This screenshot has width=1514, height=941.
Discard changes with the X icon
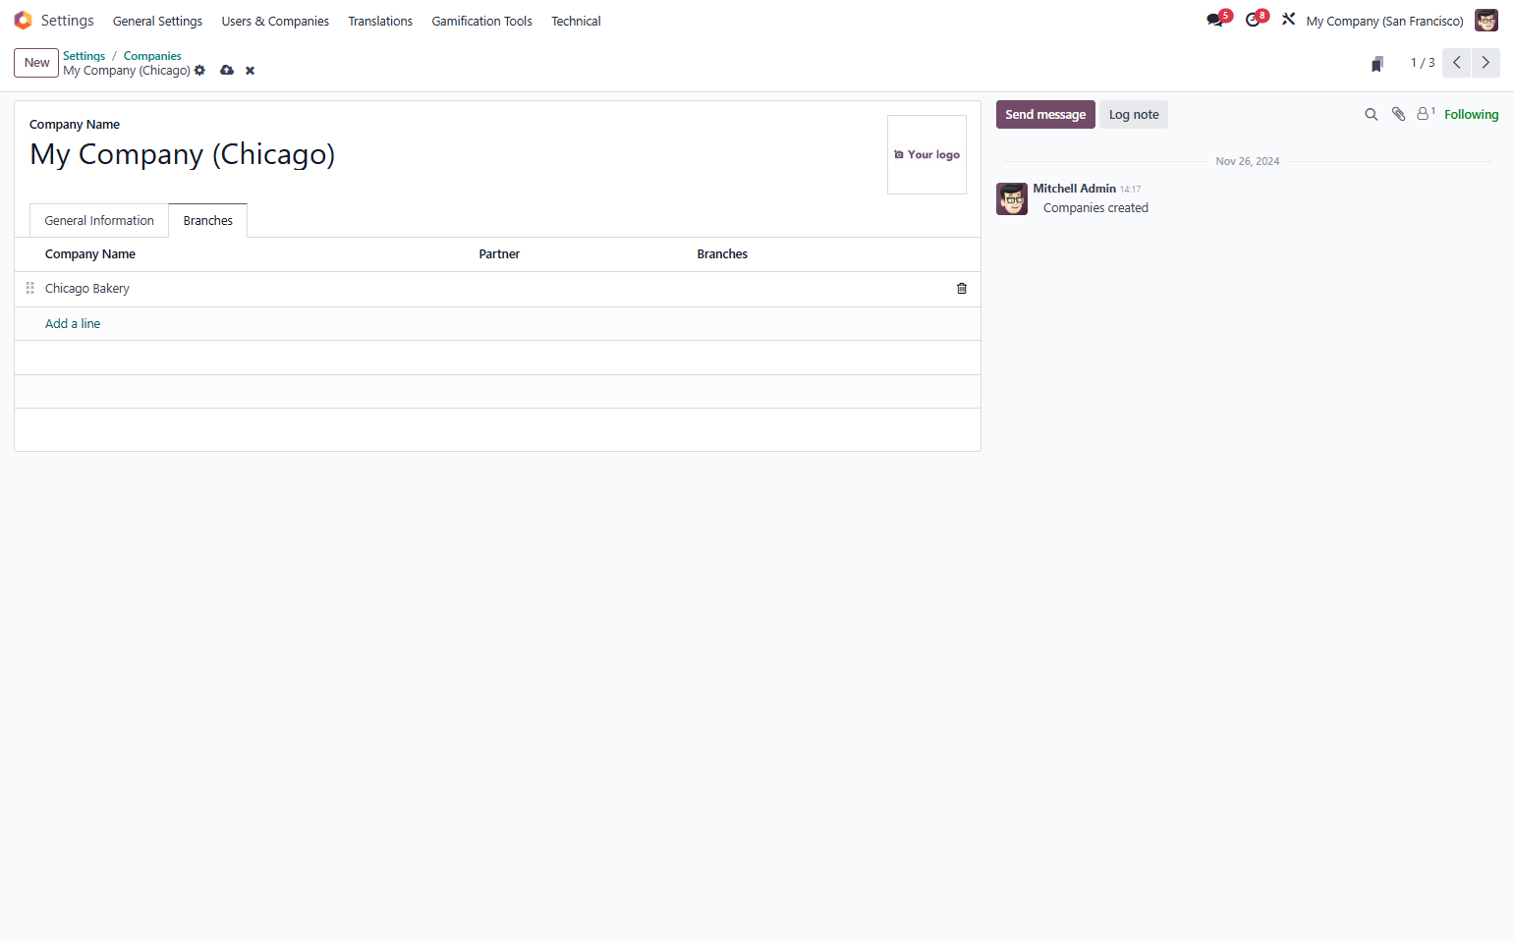[250, 71]
